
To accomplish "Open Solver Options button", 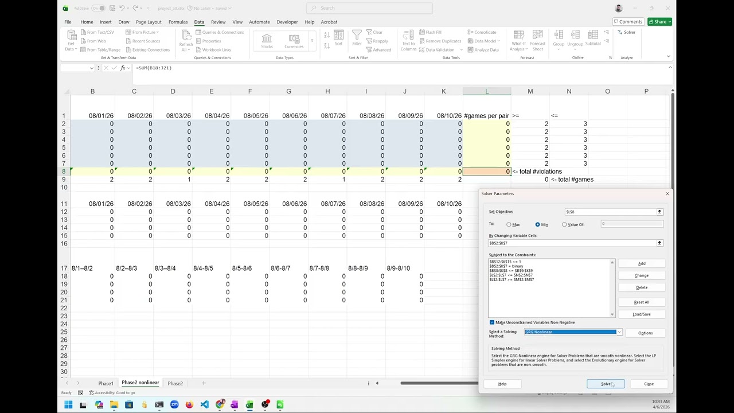I will [x=645, y=333].
